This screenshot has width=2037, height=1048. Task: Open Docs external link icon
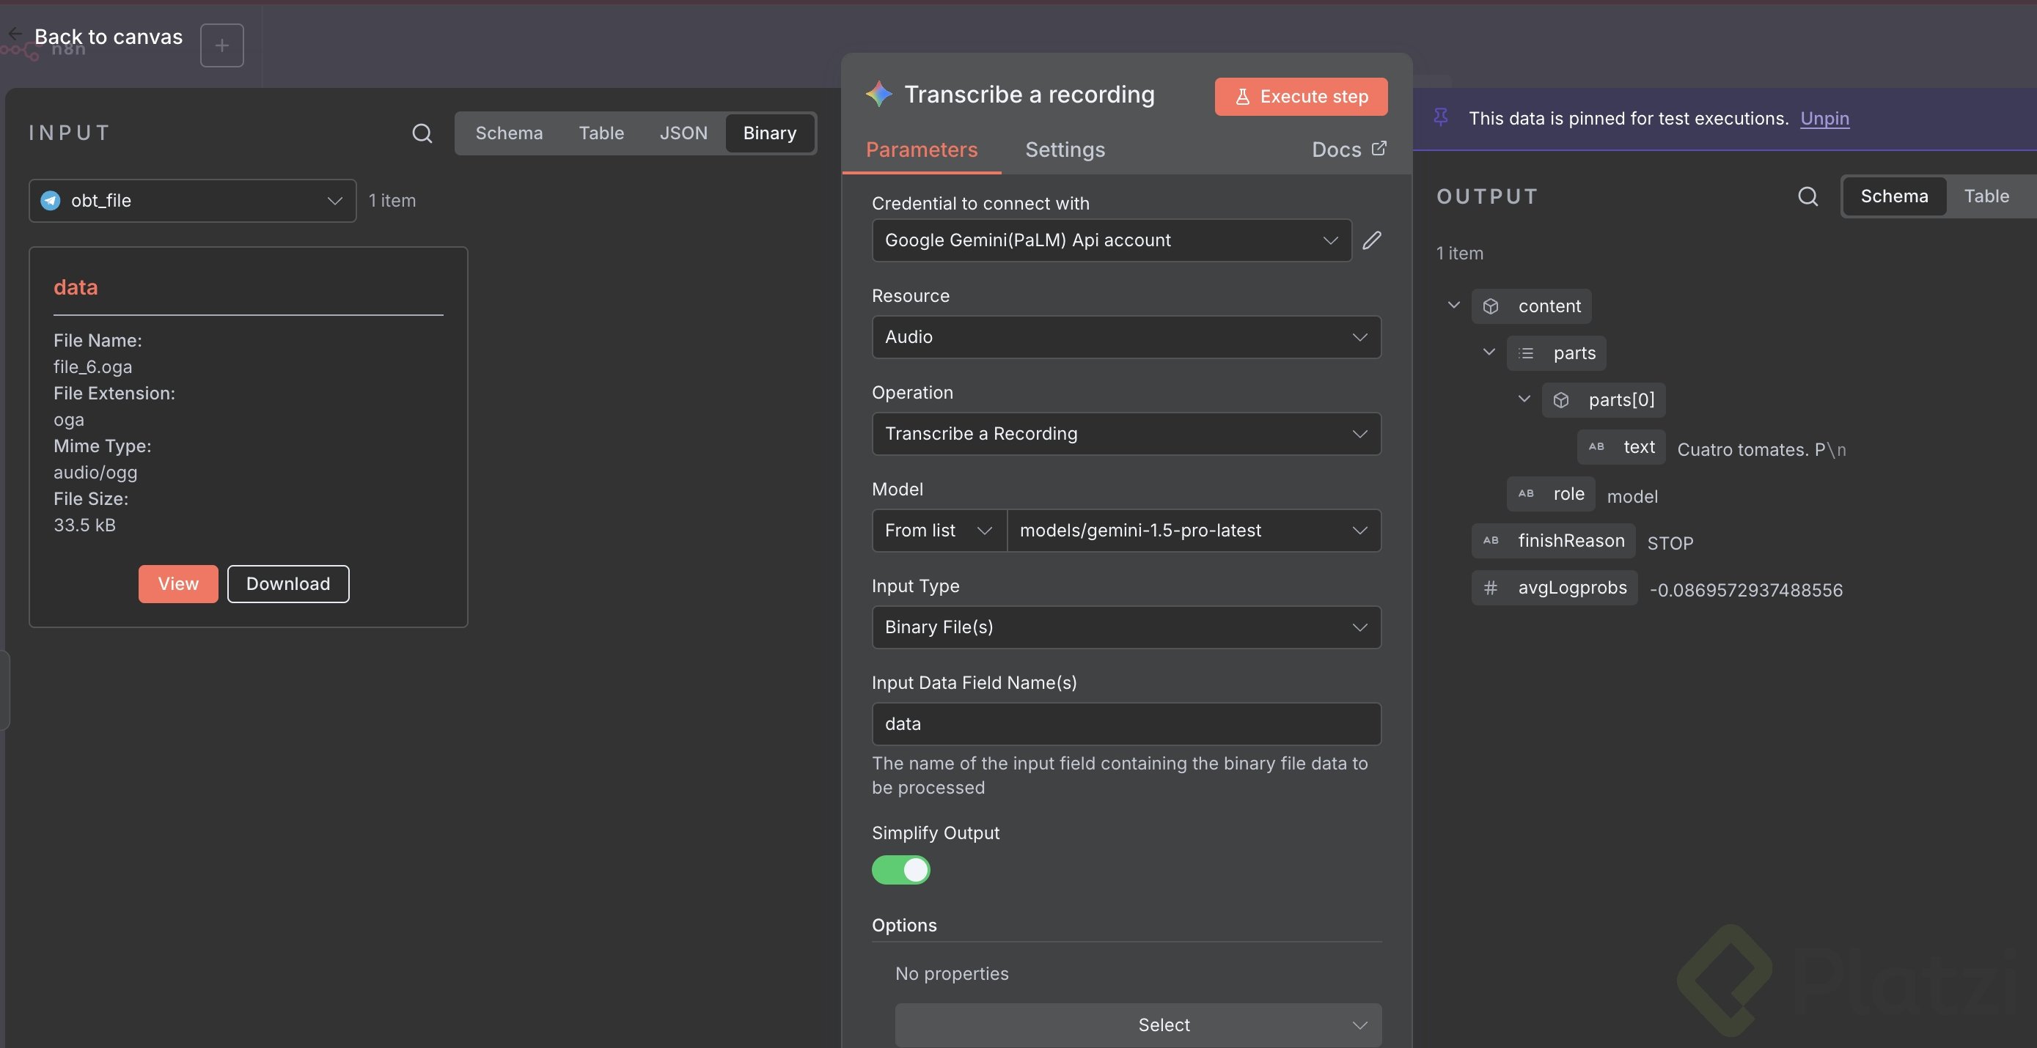tap(1379, 149)
